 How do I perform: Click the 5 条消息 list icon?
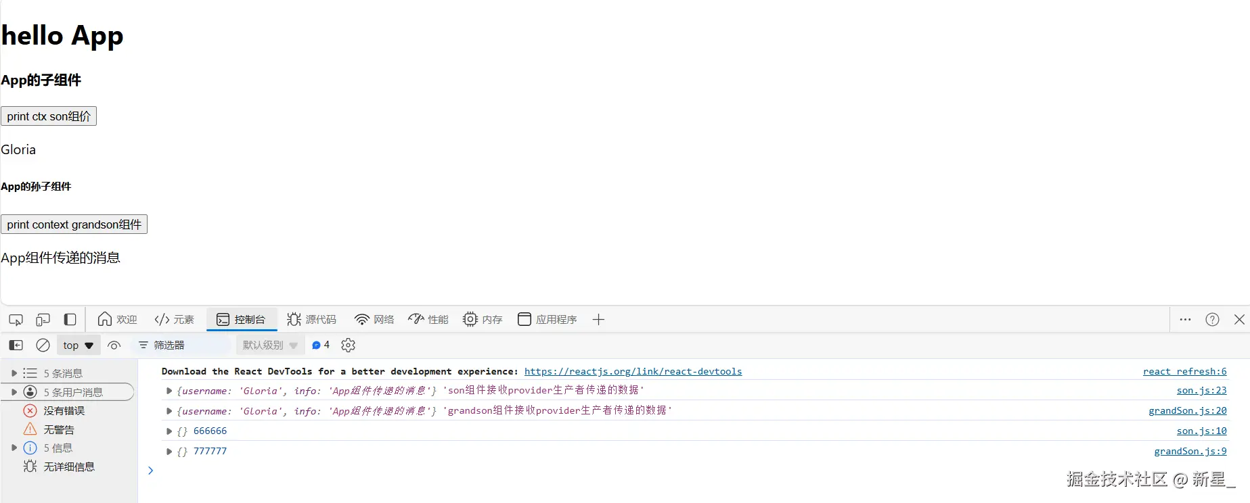coord(30,373)
